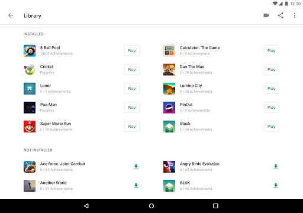The width and height of the screenshot is (303, 213).
Task: Select the PinOut game icon
Action: [x=169, y=108]
